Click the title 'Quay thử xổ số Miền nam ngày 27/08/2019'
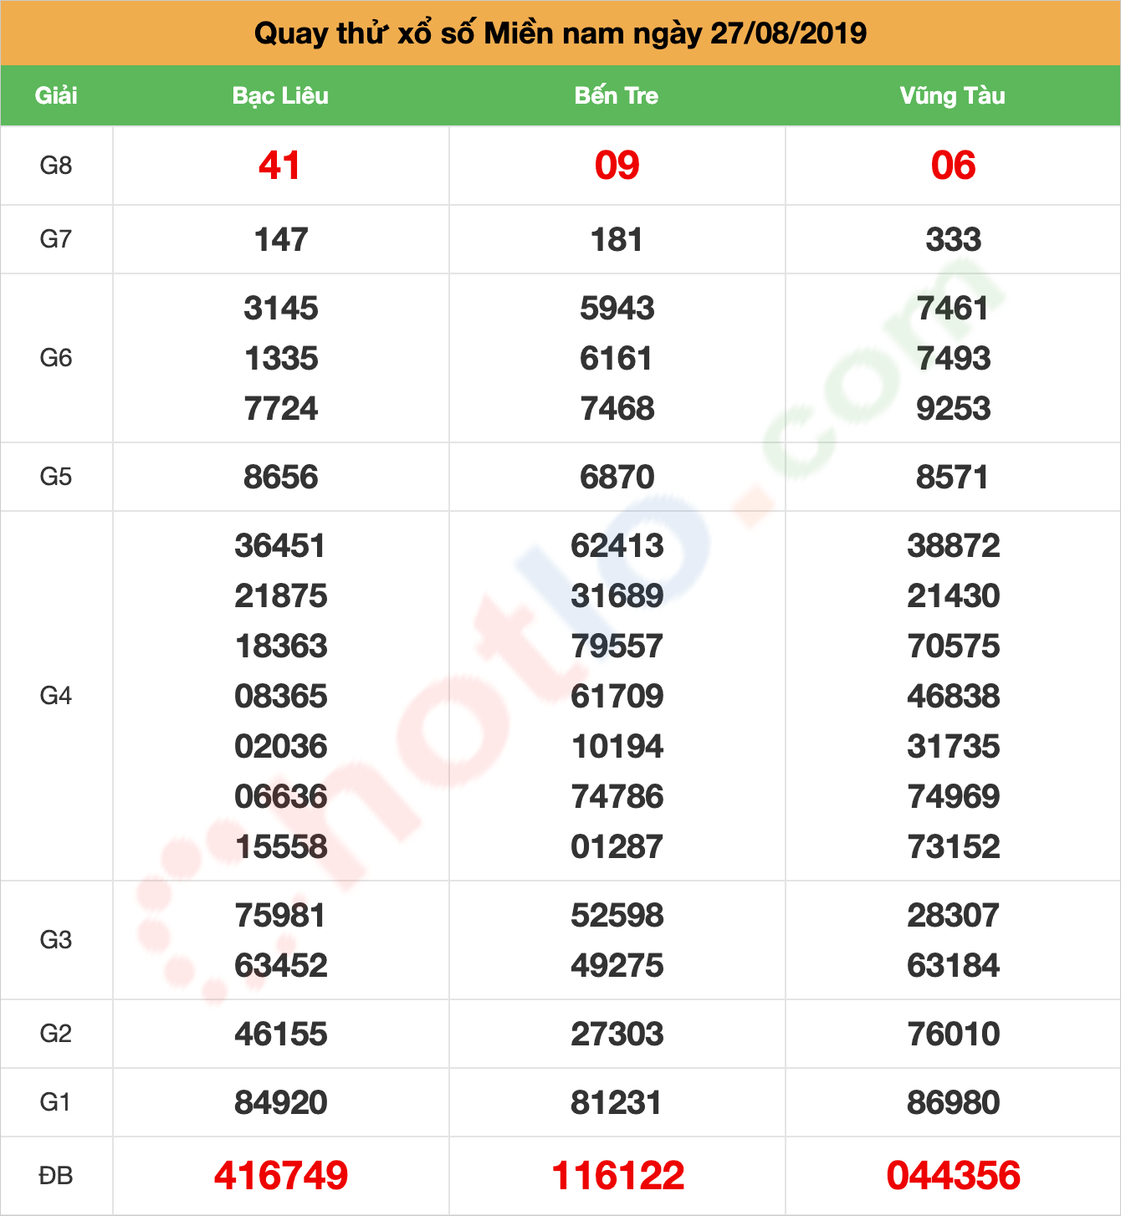1121x1216 pixels. click(x=560, y=33)
